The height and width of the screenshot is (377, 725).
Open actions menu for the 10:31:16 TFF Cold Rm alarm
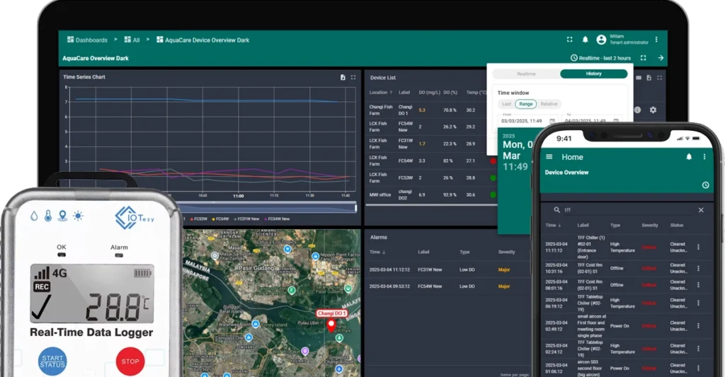(698, 269)
